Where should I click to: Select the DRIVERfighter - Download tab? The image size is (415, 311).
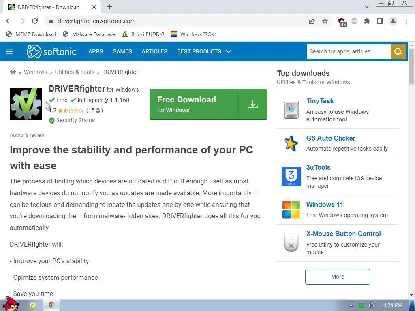52,7
